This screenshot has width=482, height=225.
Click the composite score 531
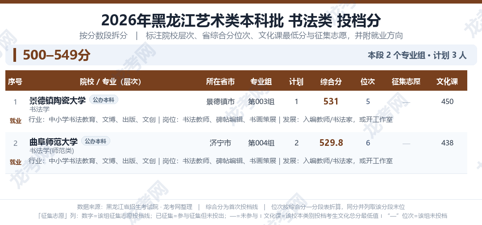[x=331, y=101]
